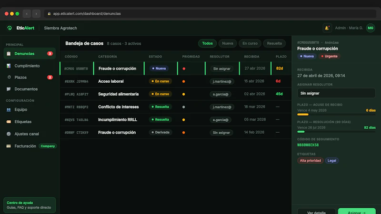381x214 pixels.
Task: Sort by the Recibida column header
Action: [251, 57]
